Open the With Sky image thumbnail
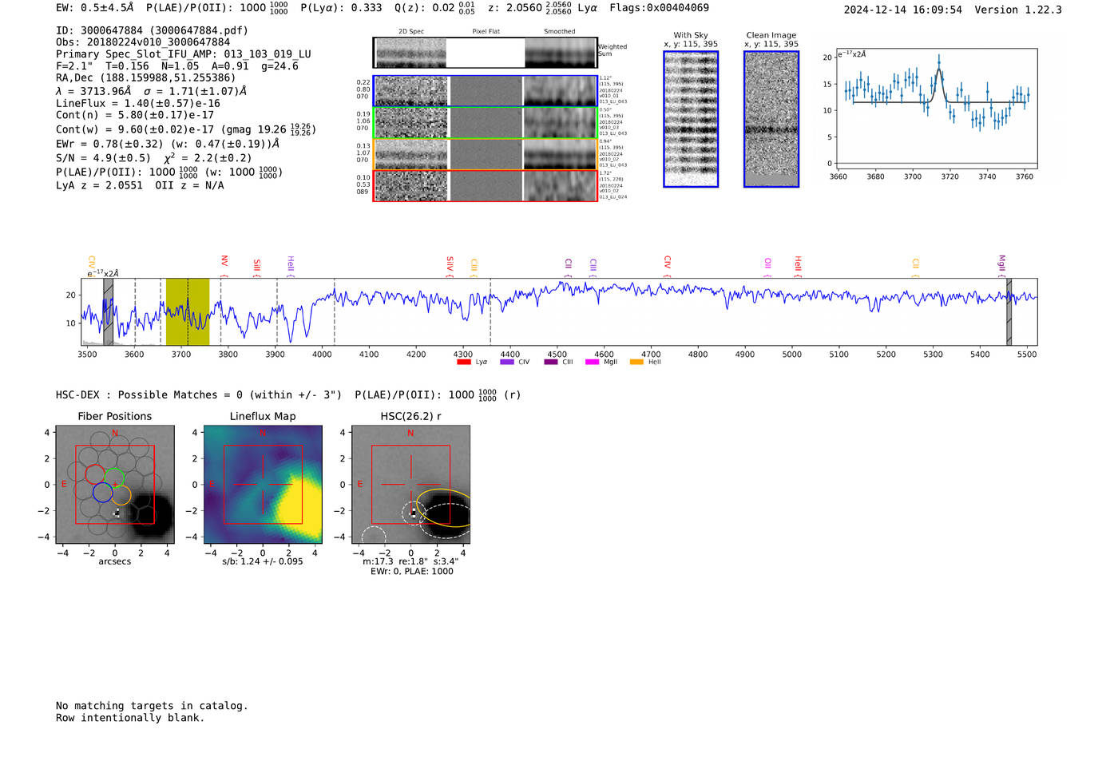 click(691, 119)
